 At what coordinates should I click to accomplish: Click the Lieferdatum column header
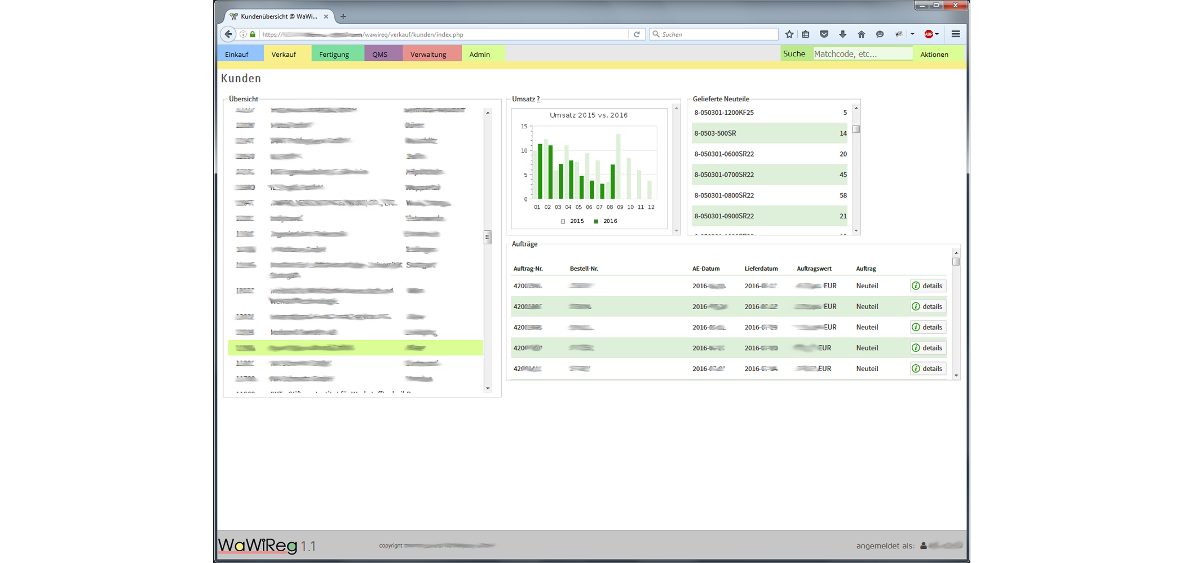coord(761,269)
